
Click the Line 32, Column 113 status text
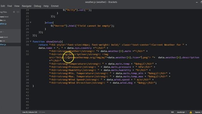coord(30,112)
